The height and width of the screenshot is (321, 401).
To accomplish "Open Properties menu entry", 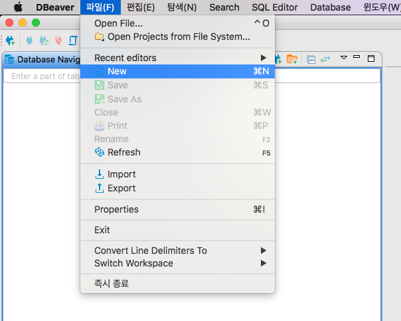I will point(177,209).
